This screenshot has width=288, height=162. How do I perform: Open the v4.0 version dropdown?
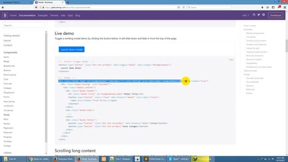(246, 15)
